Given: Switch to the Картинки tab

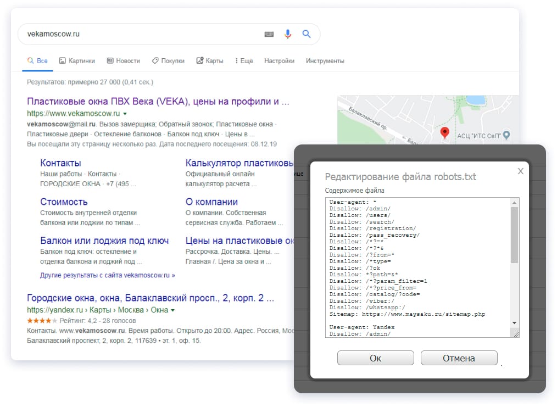Looking at the screenshot, I should (x=77, y=61).
